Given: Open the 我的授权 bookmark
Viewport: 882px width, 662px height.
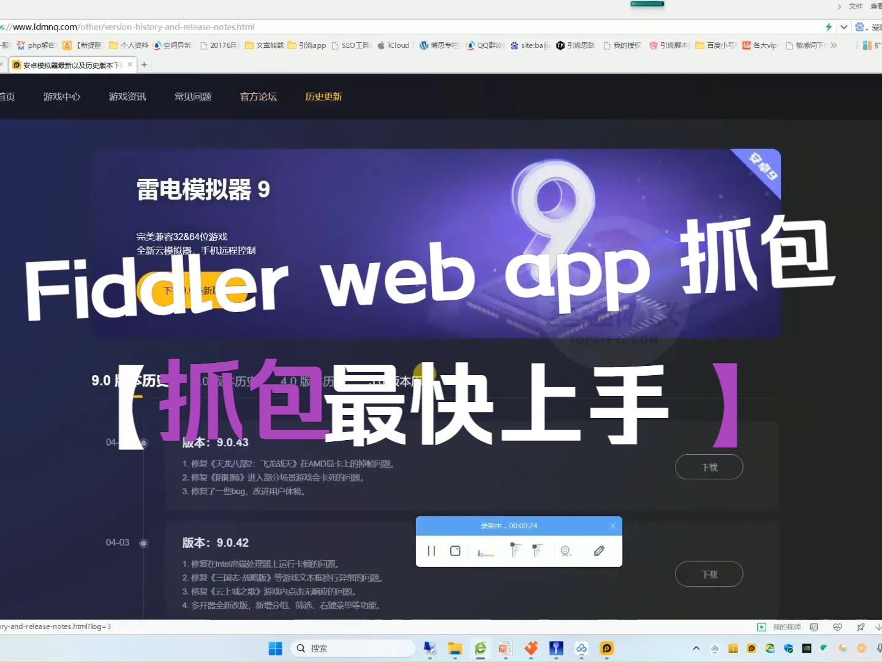Looking at the screenshot, I should tap(622, 45).
